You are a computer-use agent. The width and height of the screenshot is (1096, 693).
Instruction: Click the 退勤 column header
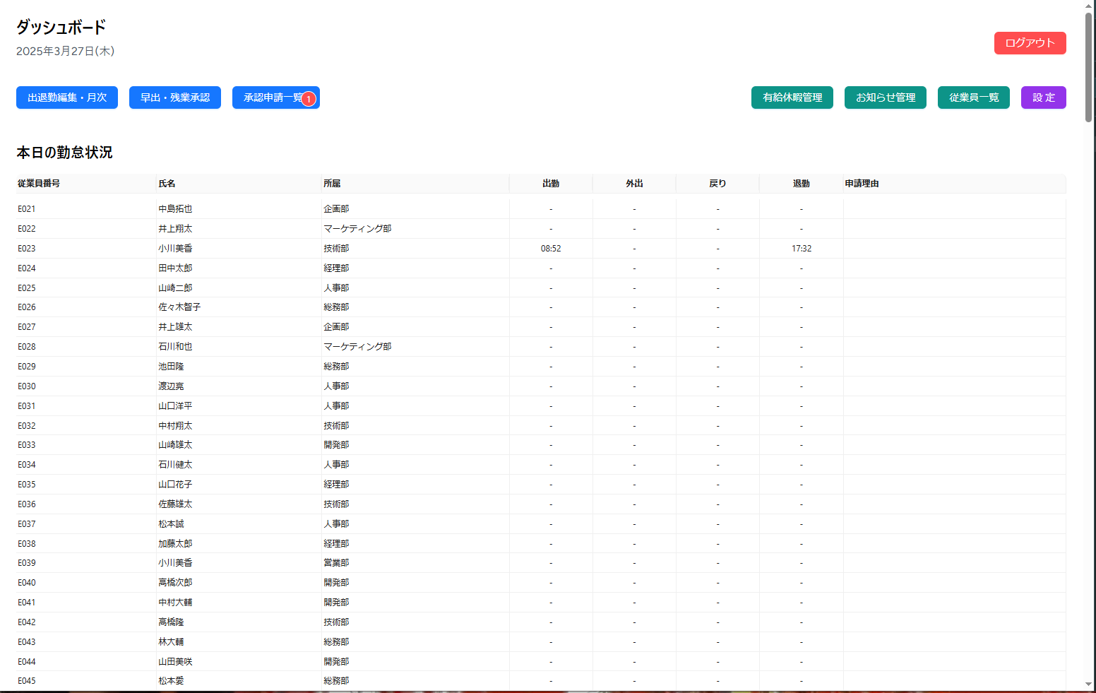pyautogui.click(x=801, y=184)
